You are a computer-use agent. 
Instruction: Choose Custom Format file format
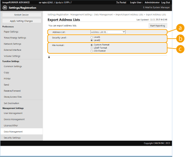(x=92, y=45)
